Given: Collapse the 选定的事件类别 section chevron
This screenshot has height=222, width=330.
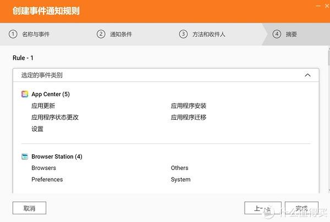Looking at the screenshot, I should pos(307,75).
